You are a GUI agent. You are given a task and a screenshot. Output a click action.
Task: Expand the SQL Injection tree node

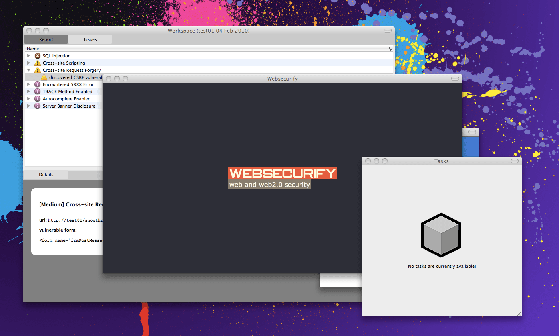[x=29, y=56]
